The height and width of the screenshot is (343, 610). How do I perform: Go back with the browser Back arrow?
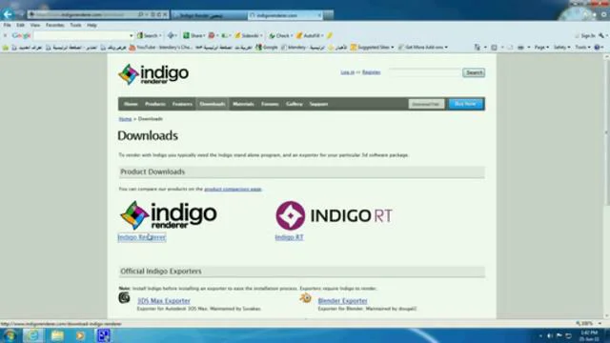tap(8, 14)
